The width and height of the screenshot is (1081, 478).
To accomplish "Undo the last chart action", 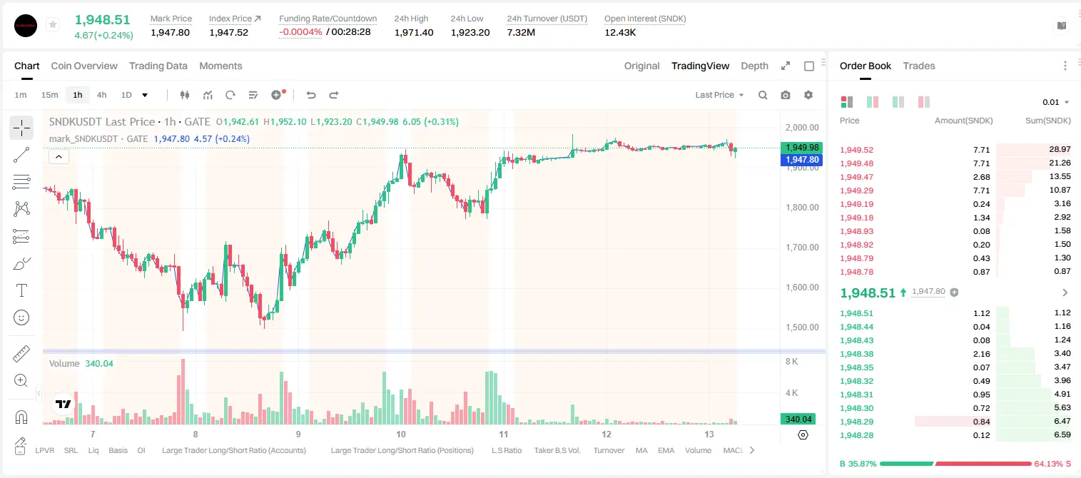I will (x=311, y=95).
